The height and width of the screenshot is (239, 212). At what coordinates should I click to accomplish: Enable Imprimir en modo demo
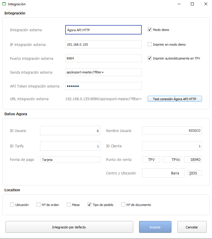click(x=150, y=44)
